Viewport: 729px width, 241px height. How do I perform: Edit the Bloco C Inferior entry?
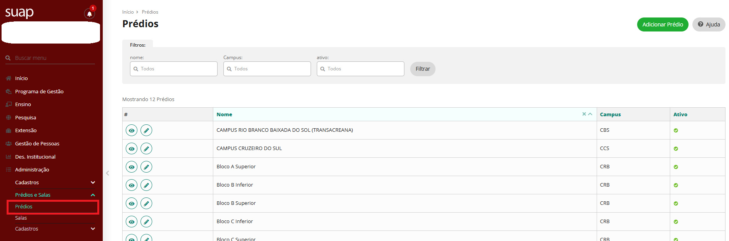click(x=146, y=222)
